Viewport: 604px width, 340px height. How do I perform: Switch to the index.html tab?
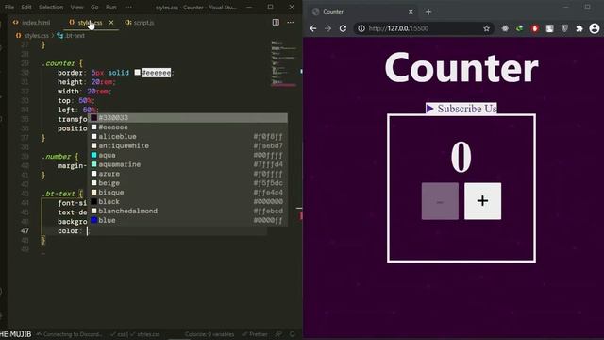(31, 23)
